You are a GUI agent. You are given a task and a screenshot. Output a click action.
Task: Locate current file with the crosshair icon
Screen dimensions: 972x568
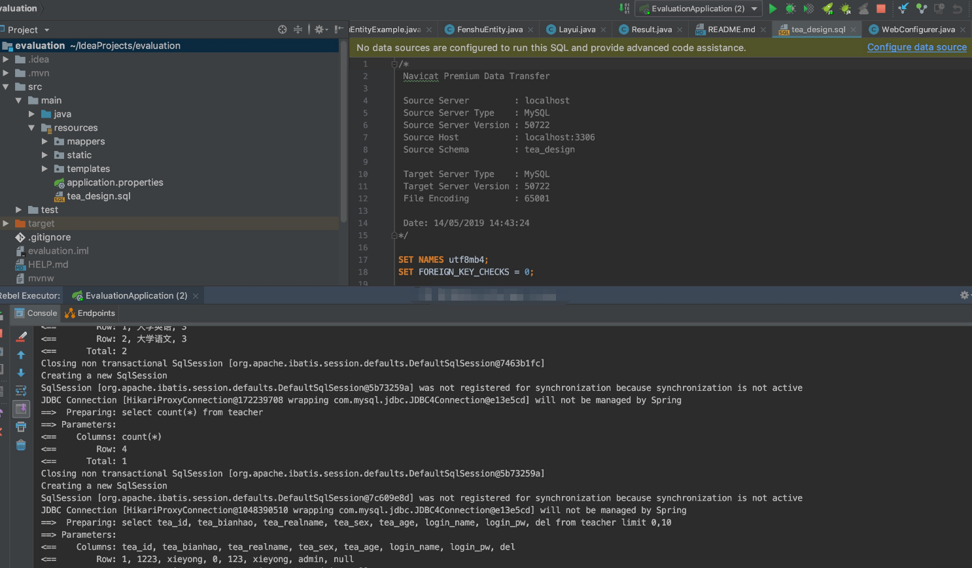tap(283, 29)
